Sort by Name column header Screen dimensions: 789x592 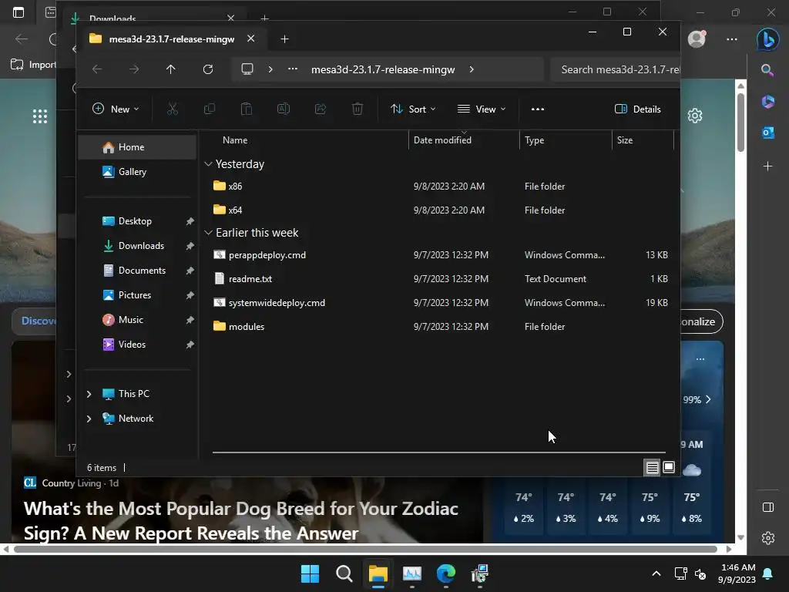point(234,140)
